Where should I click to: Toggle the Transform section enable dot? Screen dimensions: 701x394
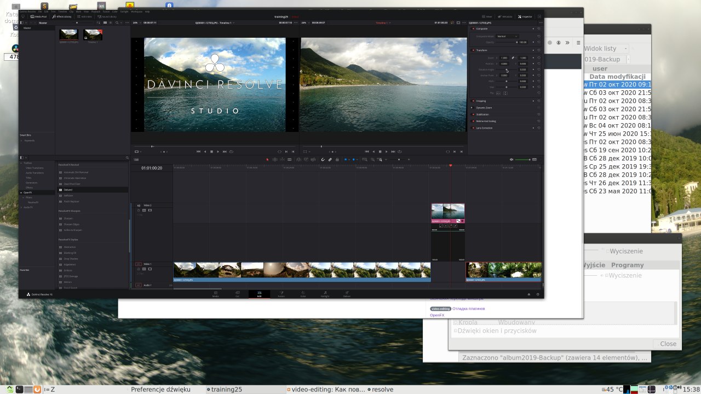(x=473, y=50)
